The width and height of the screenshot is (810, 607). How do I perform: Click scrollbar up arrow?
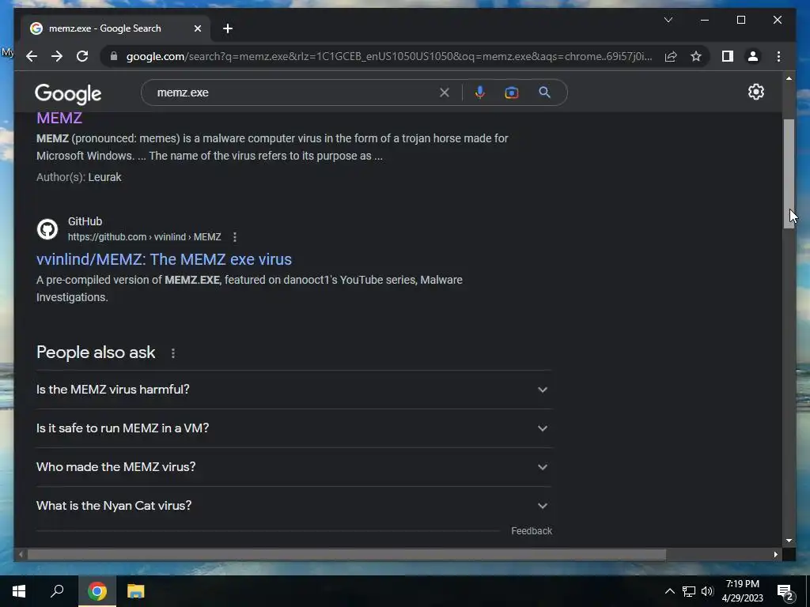789,78
